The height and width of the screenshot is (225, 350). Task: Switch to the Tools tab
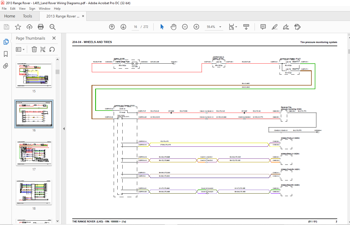pyautogui.click(x=27, y=16)
